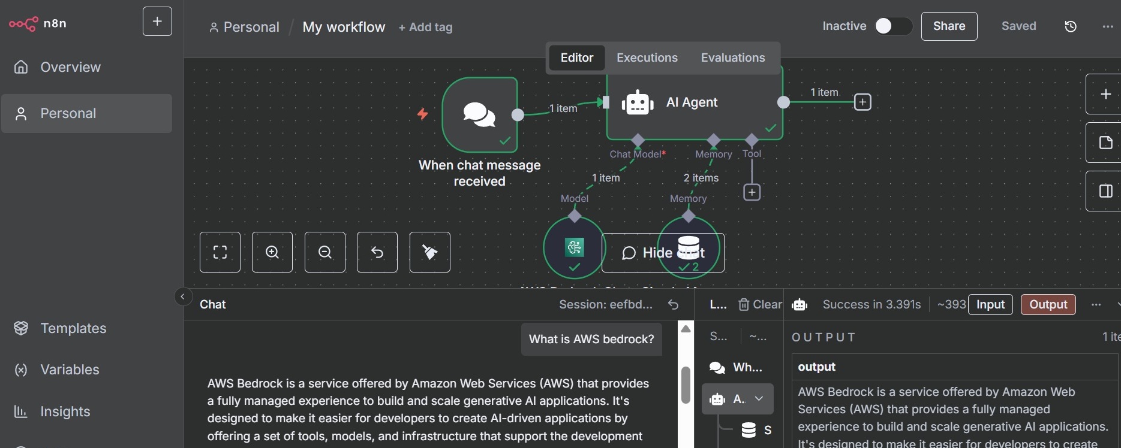This screenshot has height=448, width=1121.
Task: Add a tool via Tool plus button
Action: coord(752,192)
